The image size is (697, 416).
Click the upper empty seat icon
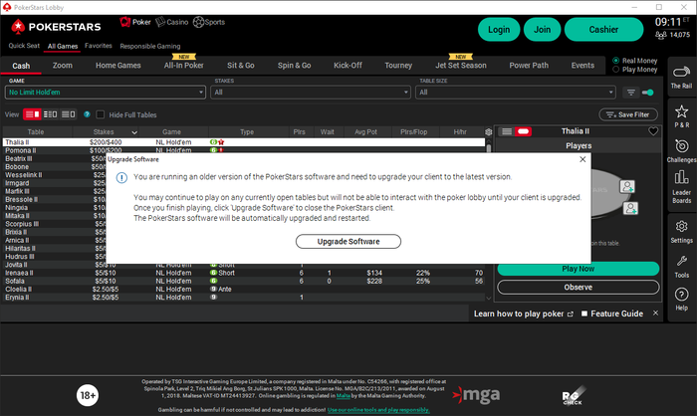[x=627, y=187]
